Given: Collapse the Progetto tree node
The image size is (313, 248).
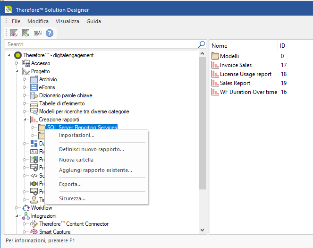Looking at the screenshot, I should tap(17, 71).
